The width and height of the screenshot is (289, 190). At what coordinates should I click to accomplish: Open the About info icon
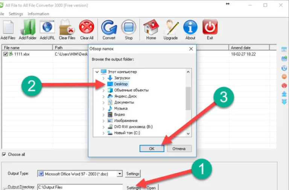pyautogui.click(x=190, y=27)
